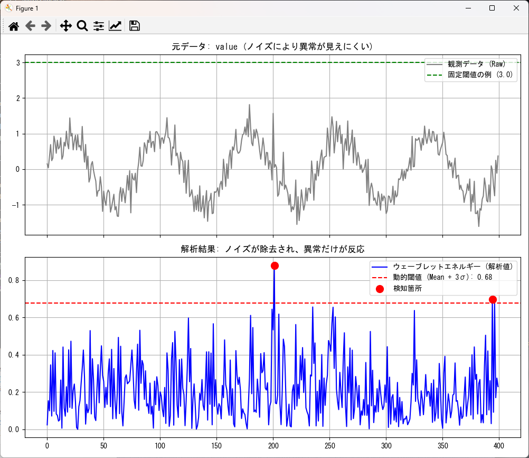Reset the plot view with Home icon
This screenshot has width=529, height=458.
click(14, 26)
